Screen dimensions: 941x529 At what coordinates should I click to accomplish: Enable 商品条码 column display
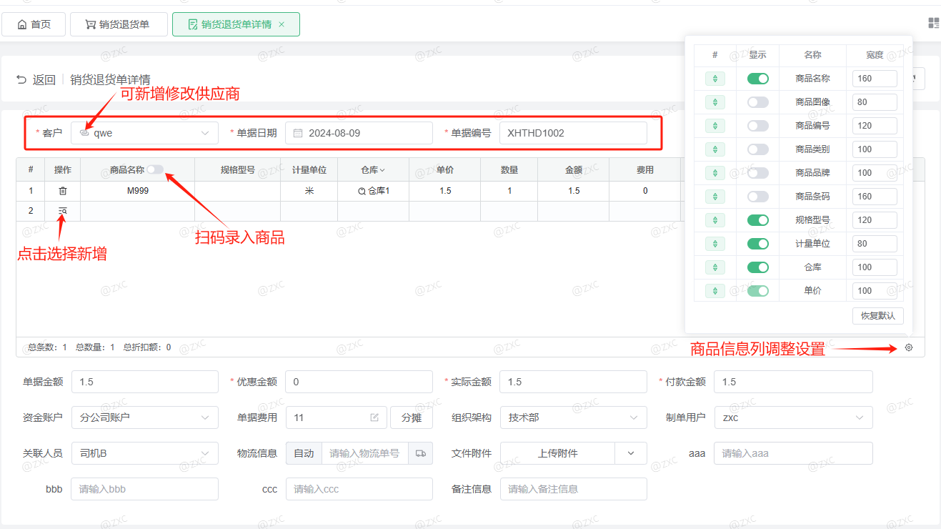758,197
